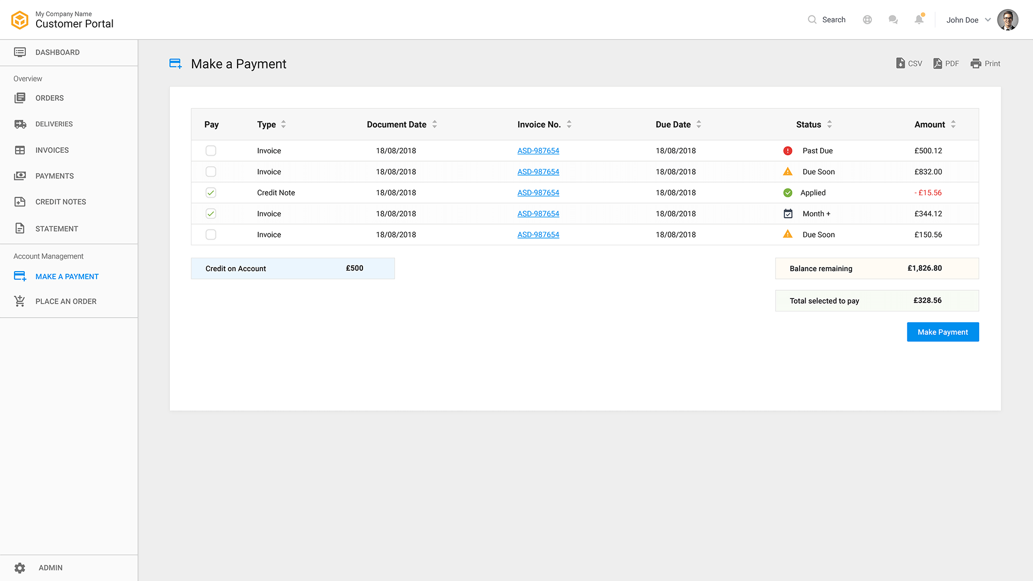Click the Month + calendar status icon

(x=788, y=213)
